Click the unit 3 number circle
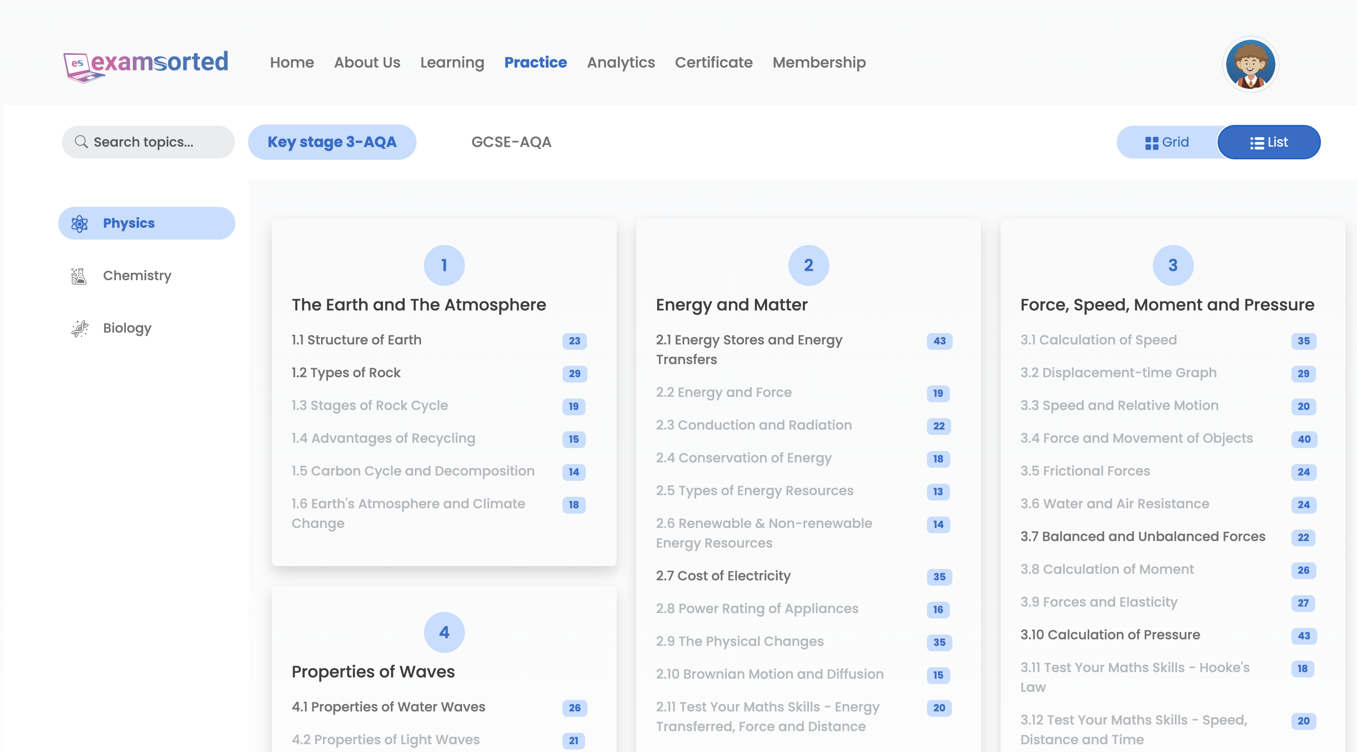This screenshot has height=752, width=1357. (1173, 265)
